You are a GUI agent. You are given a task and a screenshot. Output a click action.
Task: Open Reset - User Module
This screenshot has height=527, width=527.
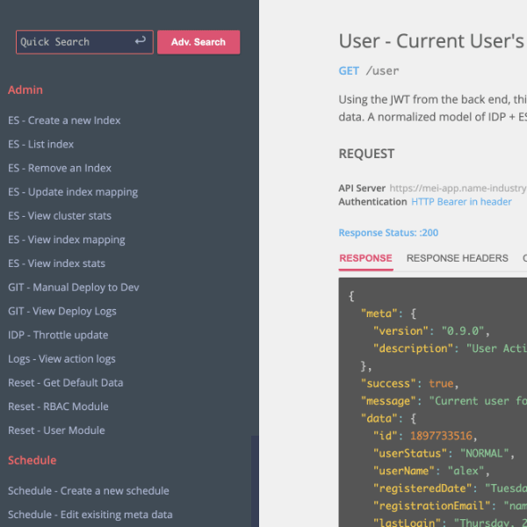[56, 430]
